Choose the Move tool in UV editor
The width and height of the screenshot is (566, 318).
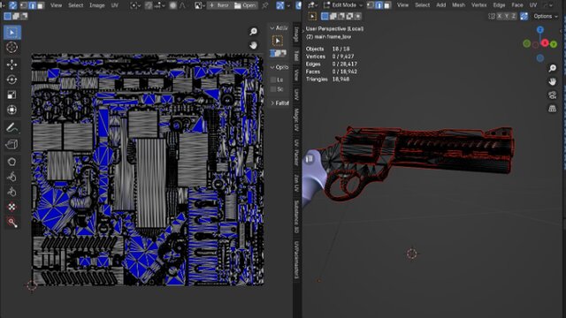(11, 64)
